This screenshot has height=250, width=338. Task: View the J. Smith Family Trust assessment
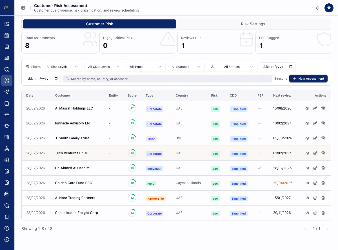click(x=307, y=138)
